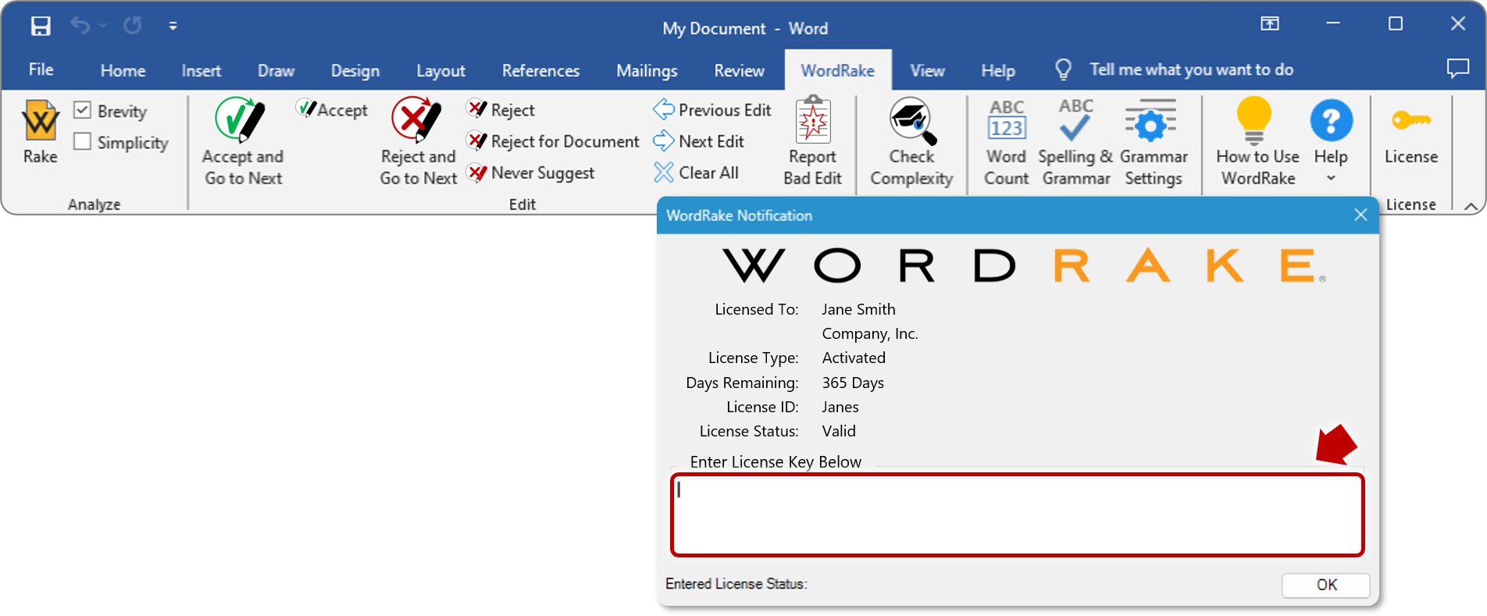Click the Tell me lightbulb icon
Viewport: 1487px width, 616px height.
[x=1063, y=69]
